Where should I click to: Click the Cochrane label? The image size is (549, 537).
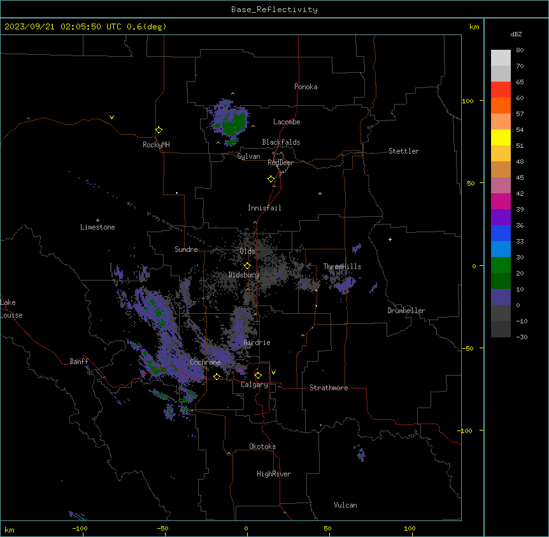click(205, 362)
